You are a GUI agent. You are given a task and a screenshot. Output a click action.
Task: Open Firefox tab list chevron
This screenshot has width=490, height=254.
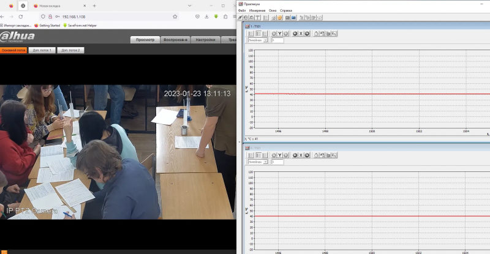189,6
